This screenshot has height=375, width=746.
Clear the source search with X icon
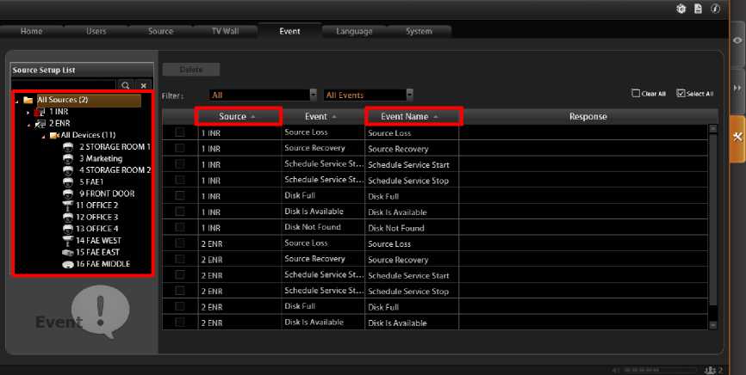(x=143, y=86)
